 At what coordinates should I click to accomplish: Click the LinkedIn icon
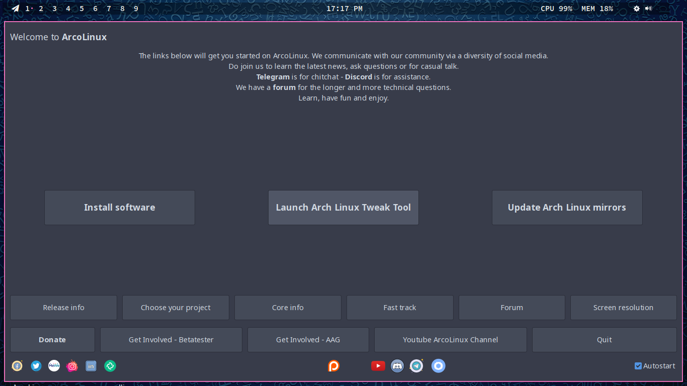point(91,366)
